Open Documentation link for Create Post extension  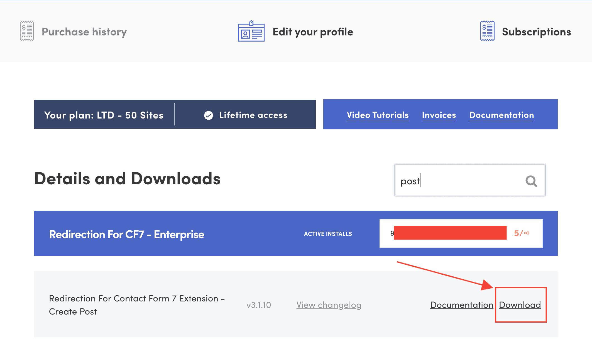tap(461, 305)
